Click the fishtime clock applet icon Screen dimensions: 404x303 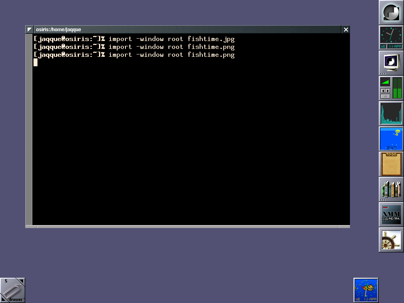coord(366,290)
